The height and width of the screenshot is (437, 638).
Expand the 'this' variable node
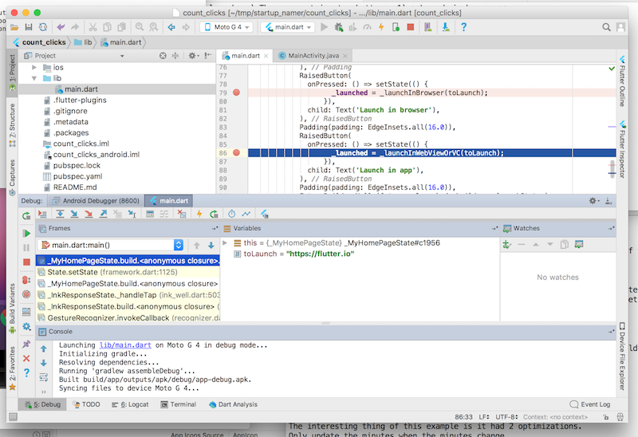(225, 243)
